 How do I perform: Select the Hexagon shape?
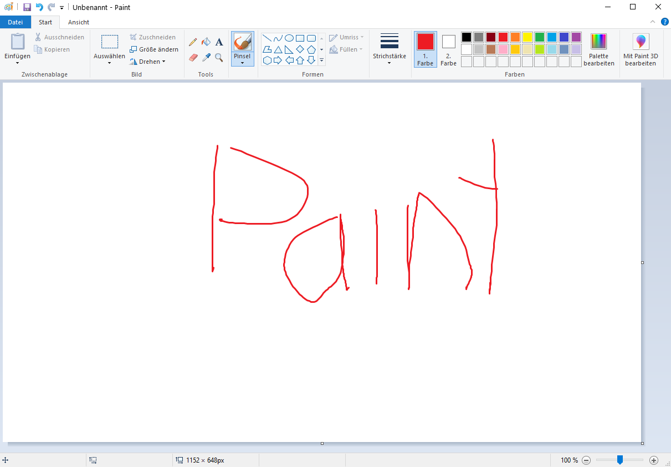[267, 60]
